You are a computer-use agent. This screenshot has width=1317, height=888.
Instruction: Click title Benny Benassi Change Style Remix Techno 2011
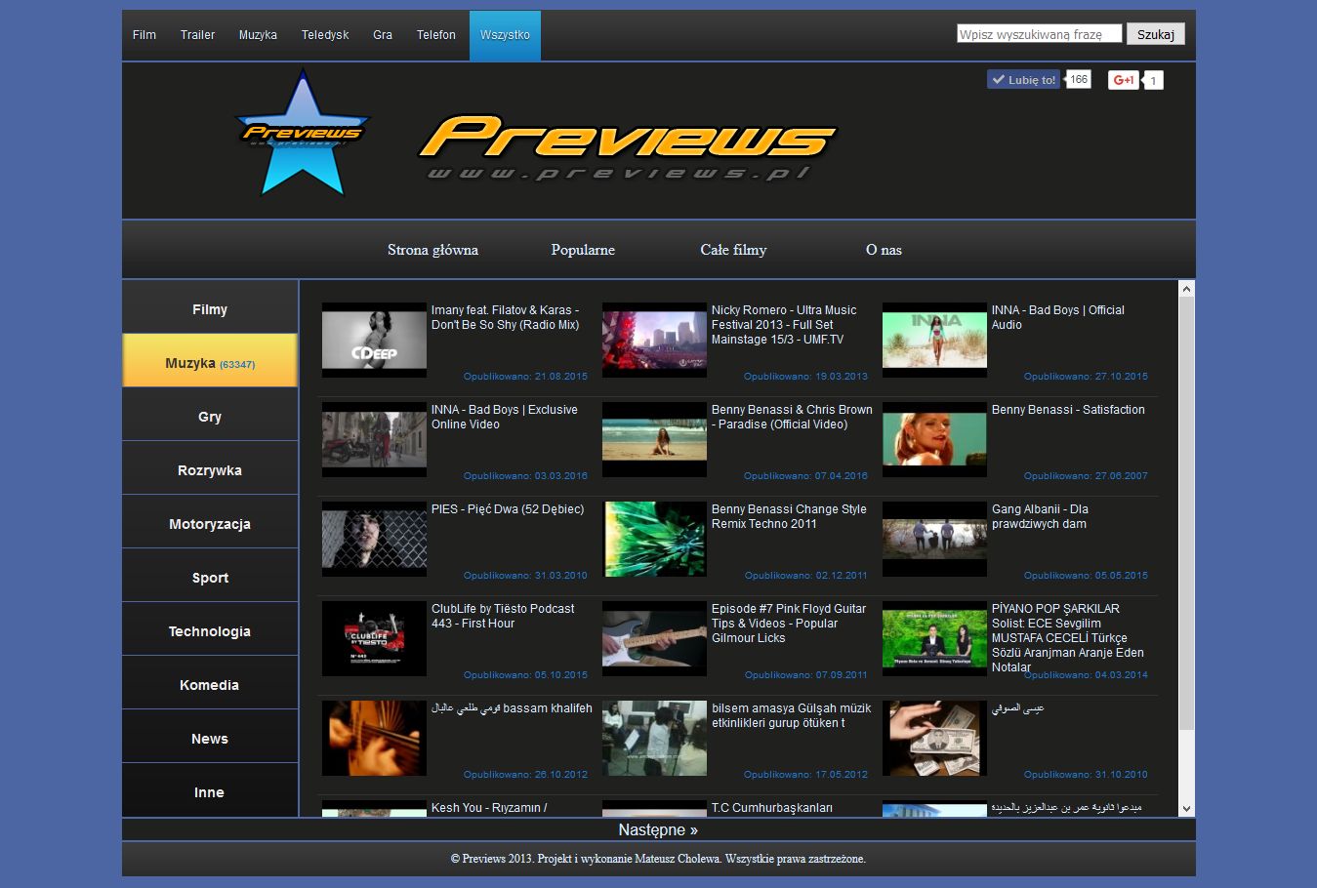pyautogui.click(x=789, y=516)
